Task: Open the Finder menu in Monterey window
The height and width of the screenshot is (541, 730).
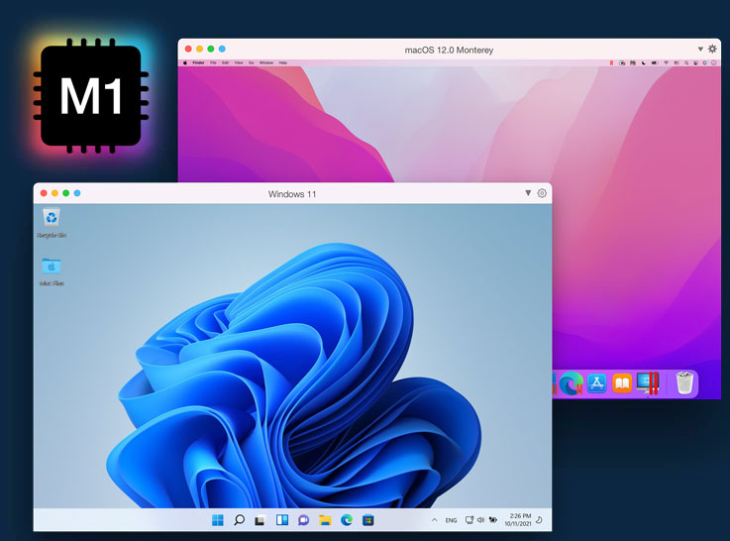Action: pos(198,62)
